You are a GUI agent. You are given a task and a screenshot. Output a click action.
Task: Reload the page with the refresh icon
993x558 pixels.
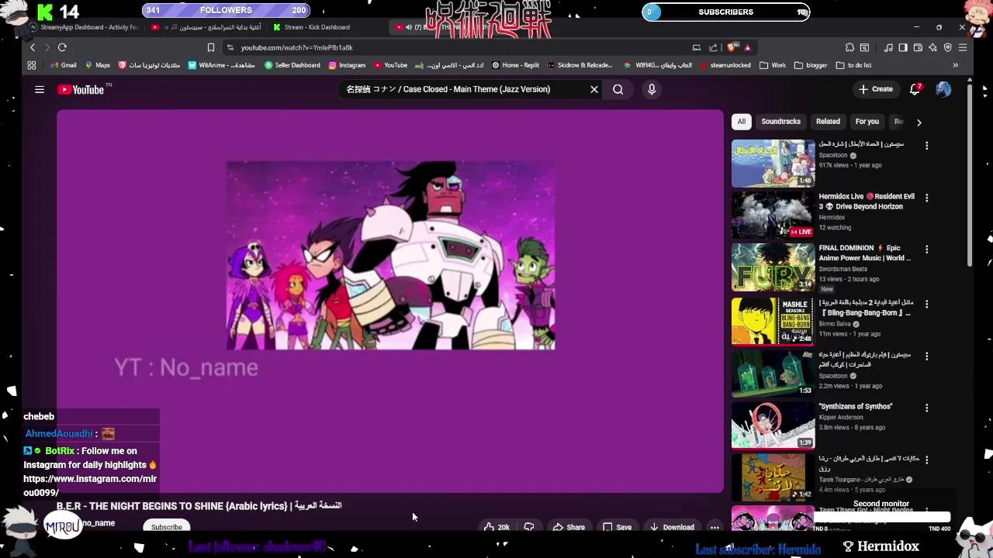tap(62, 47)
